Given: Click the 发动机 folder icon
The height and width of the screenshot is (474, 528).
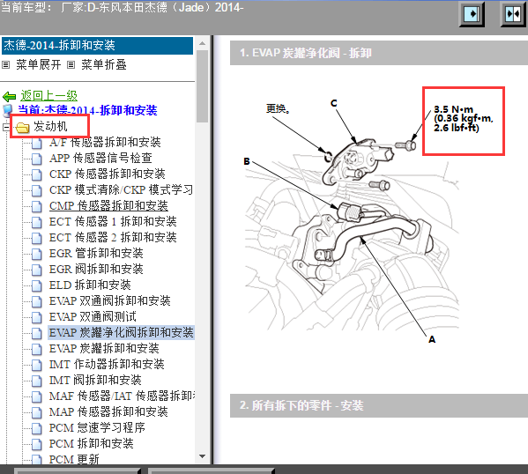Looking at the screenshot, I should [x=23, y=128].
